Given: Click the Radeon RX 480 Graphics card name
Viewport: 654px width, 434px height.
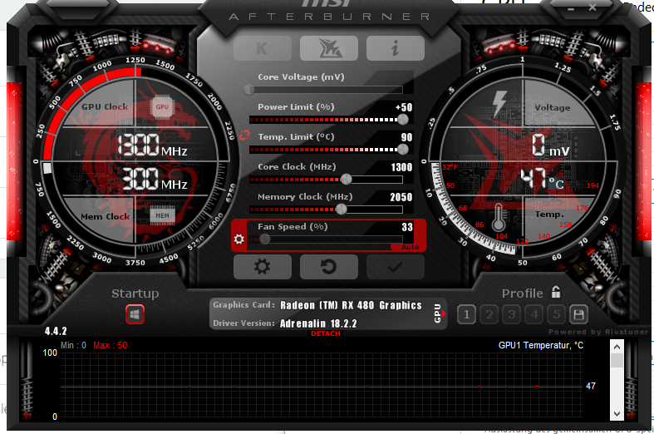Looking at the screenshot, I should click(x=351, y=305).
